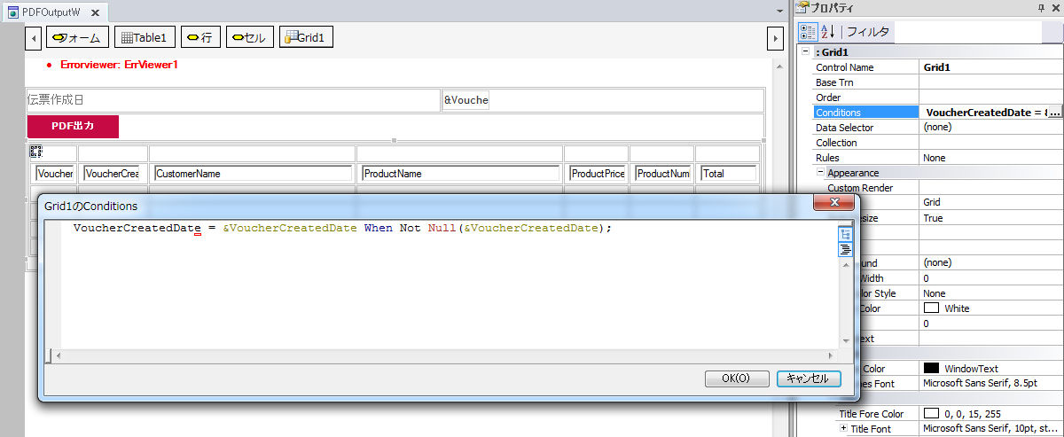Image resolution: width=1064 pixels, height=437 pixels.
Task: Click the Categorized view icon in properties
Action: pyautogui.click(x=808, y=32)
